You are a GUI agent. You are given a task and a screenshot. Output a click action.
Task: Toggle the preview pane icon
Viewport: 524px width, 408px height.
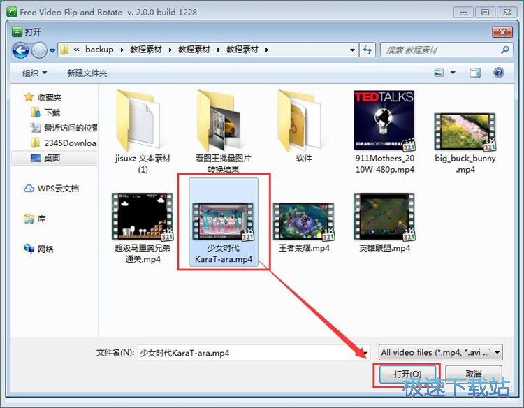point(475,73)
